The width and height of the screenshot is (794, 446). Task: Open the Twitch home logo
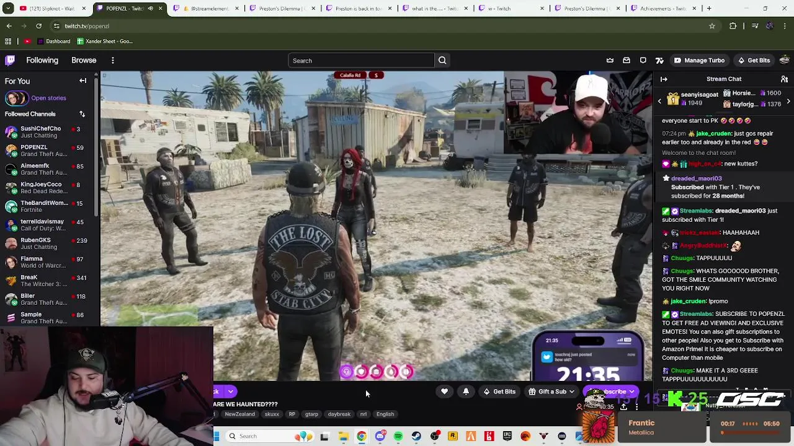10,60
